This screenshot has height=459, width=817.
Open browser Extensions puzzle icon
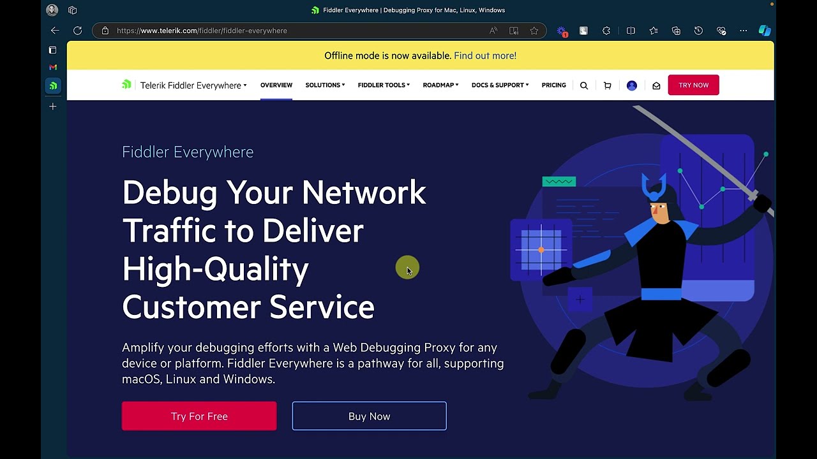coord(606,31)
